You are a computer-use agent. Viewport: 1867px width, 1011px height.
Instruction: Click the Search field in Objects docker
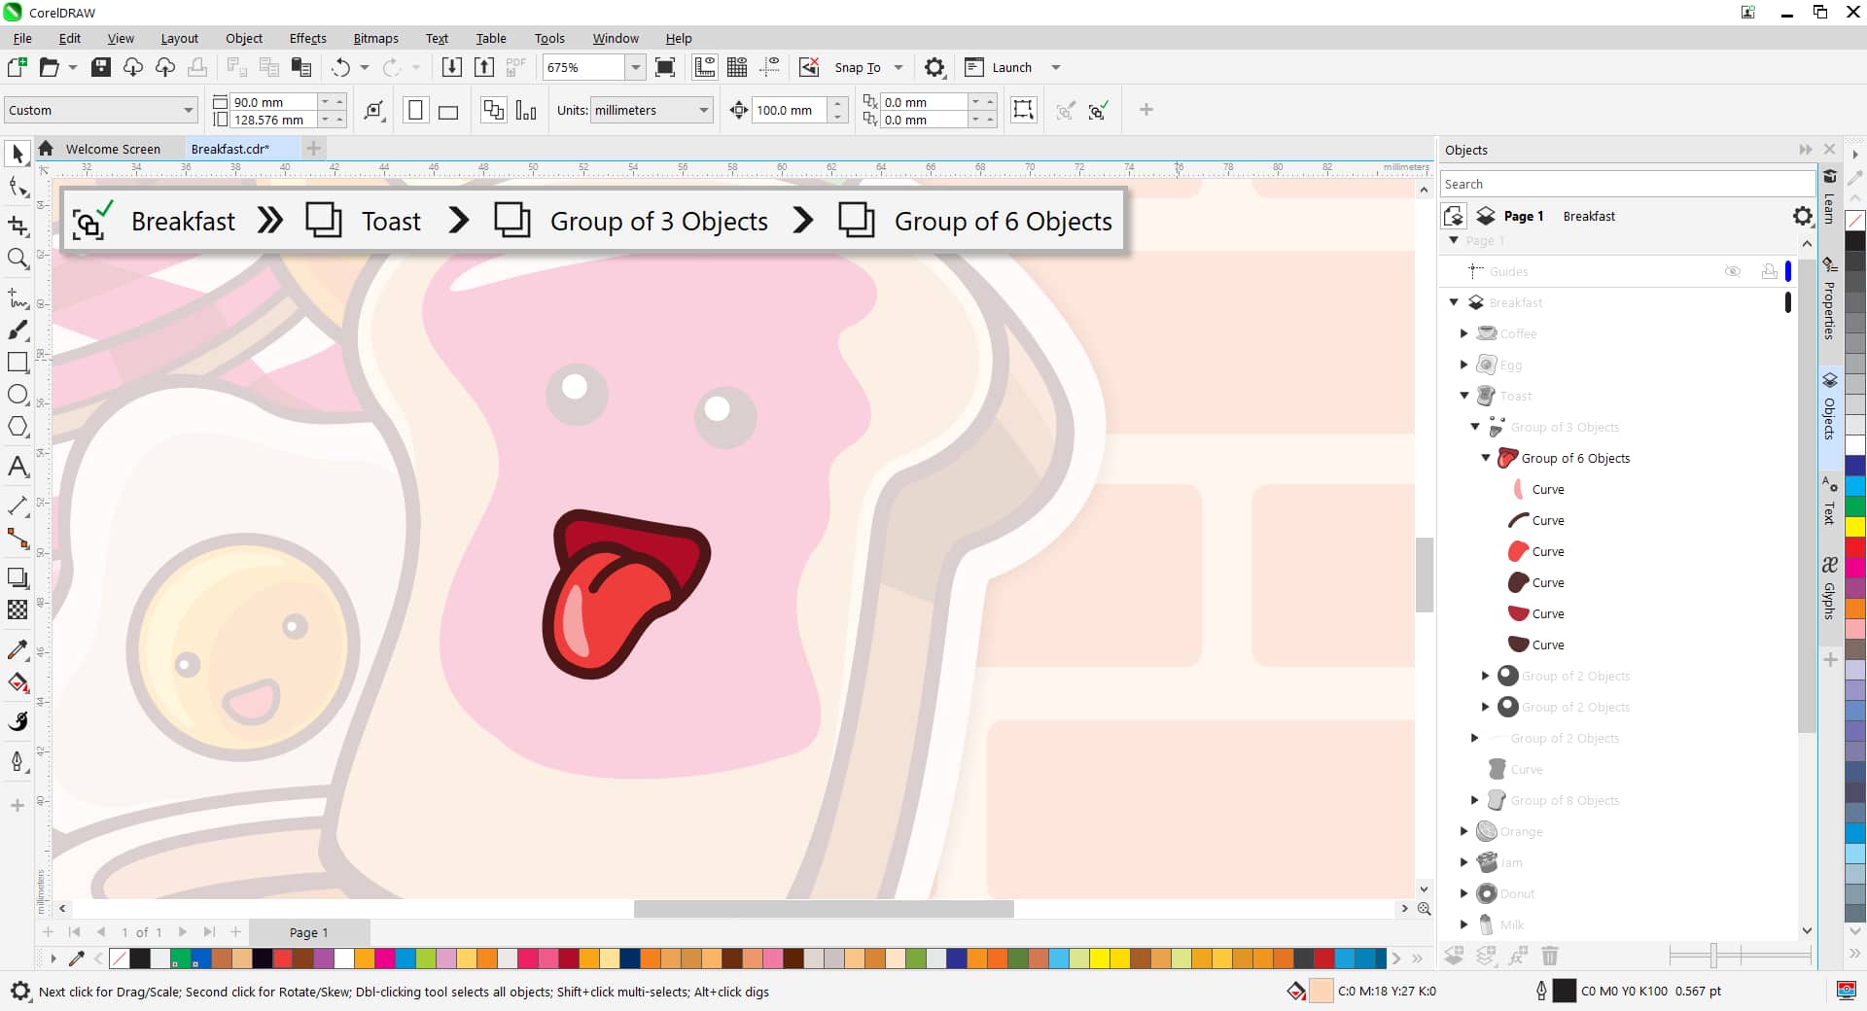click(1628, 184)
